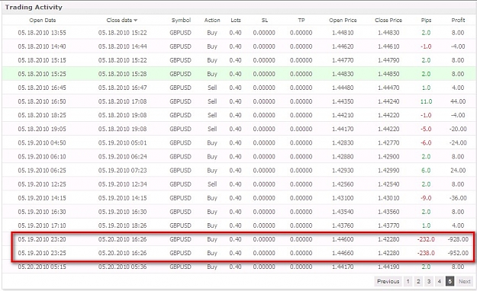
Task: Click open price 1.44810
Action: tap(343, 33)
